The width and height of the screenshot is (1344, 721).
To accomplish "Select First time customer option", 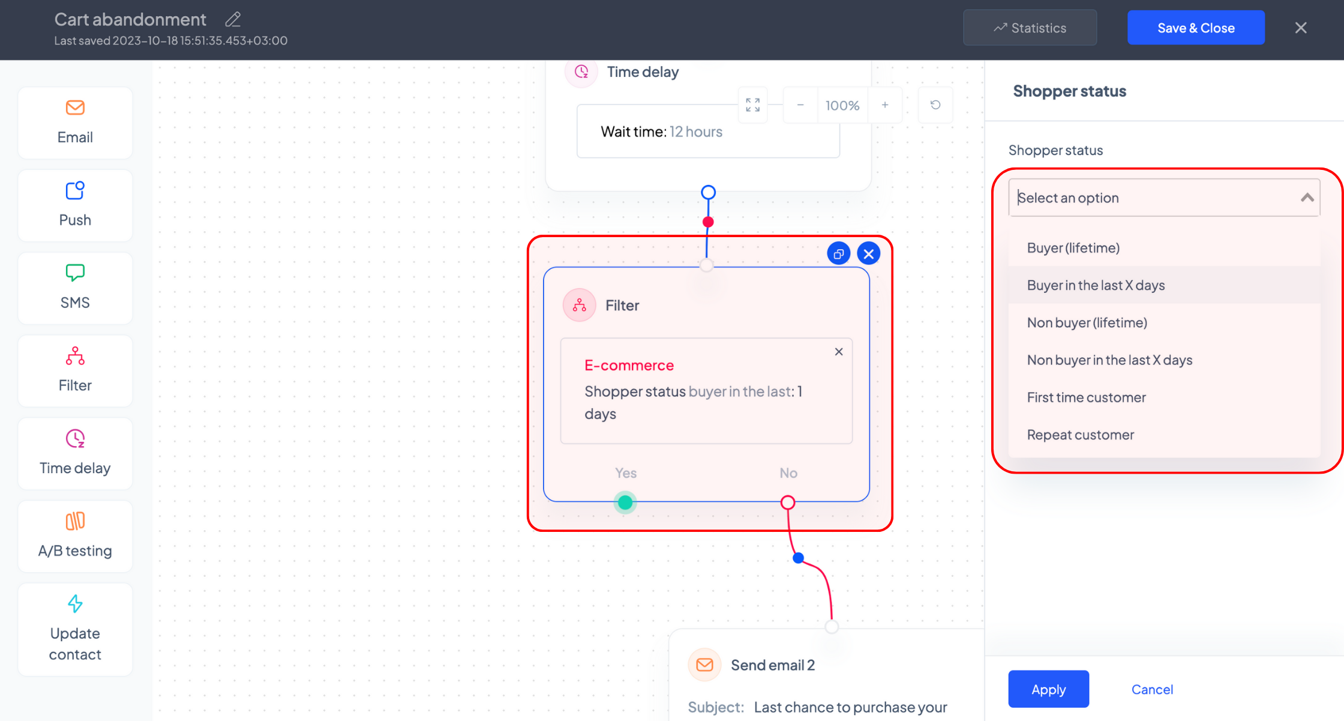I will [1164, 397].
